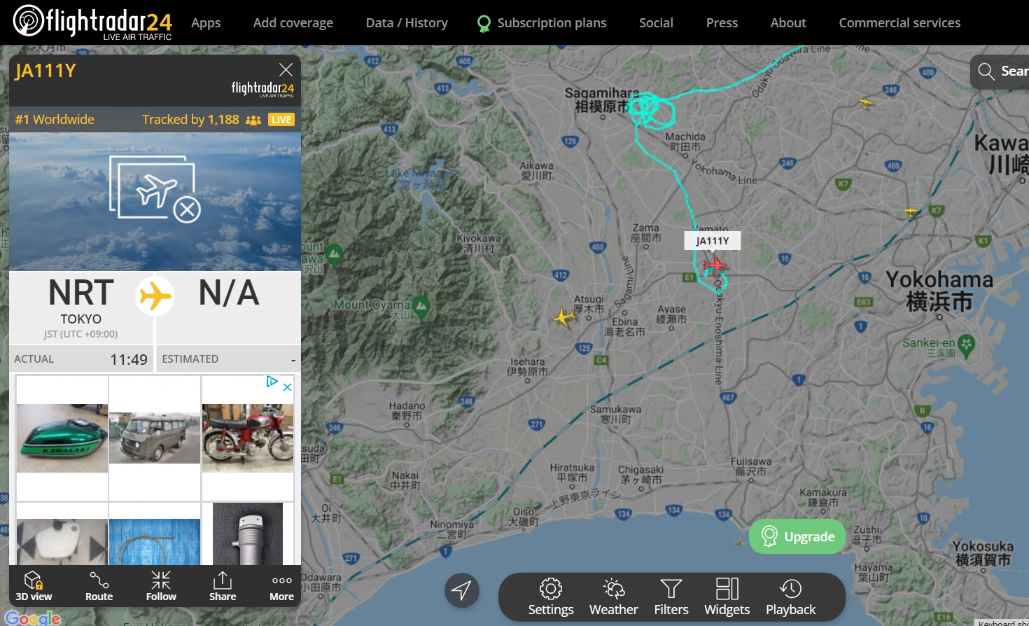Close the advertisement with X

tap(287, 387)
